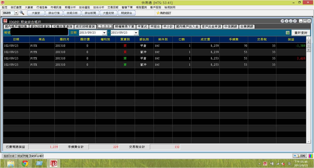Screen dimensions: 314x168
Task: Click the circled share icon in the panel title bar
Action: coord(291,21)
